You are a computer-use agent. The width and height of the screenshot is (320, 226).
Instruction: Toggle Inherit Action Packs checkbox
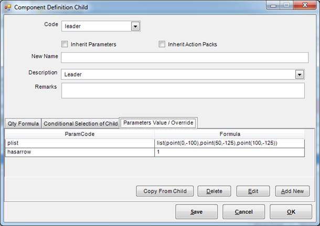(x=162, y=44)
